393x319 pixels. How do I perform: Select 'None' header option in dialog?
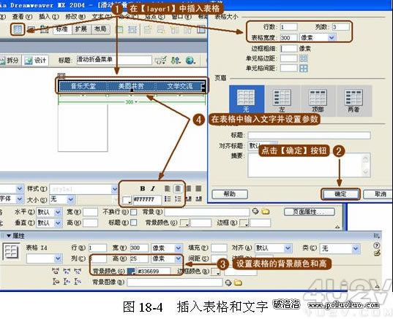pos(247,100)
